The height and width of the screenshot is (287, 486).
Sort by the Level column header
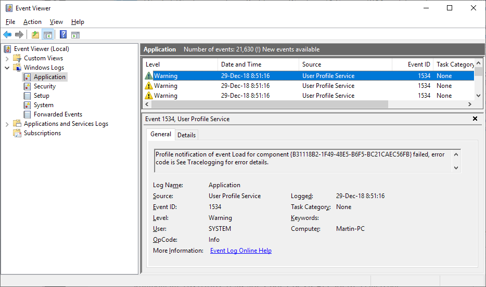point(180,64)
